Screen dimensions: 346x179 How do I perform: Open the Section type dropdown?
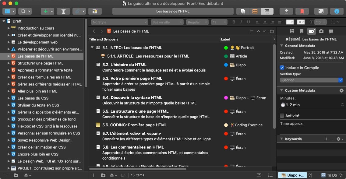click(311, 80)
